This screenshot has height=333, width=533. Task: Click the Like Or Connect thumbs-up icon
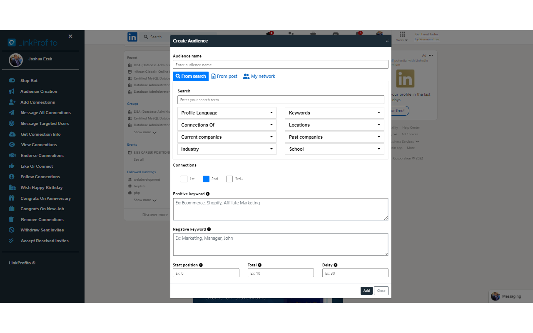[12, 166]
